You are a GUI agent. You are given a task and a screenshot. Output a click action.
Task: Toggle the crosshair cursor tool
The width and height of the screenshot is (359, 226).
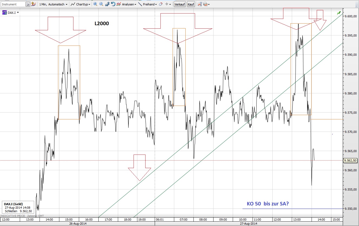coord(167,4)
